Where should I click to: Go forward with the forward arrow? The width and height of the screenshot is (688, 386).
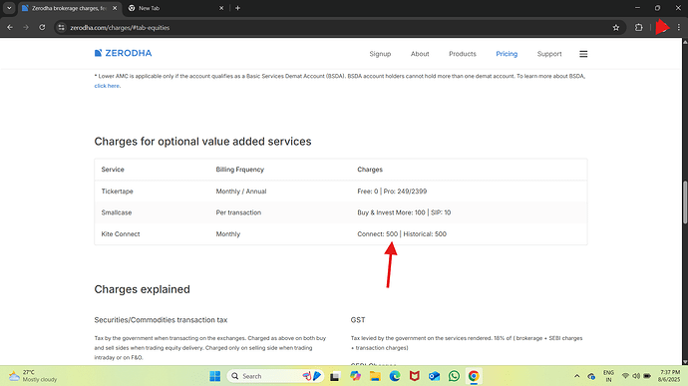[x=26, y=27]
